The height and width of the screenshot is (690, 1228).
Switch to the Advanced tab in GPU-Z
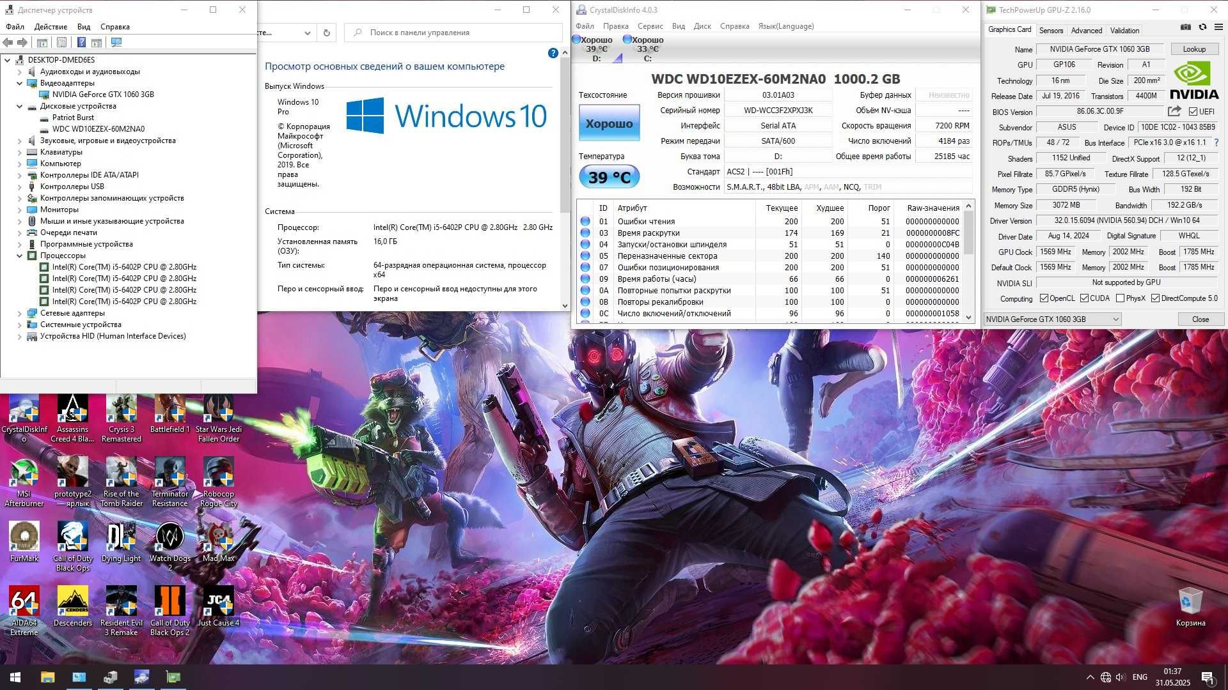tap(1087, 31)
